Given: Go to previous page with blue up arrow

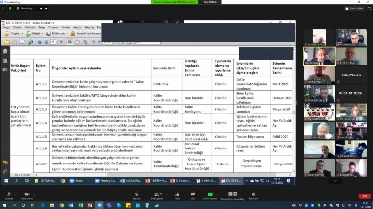Looking at the screenshot, I should point(40,42).
